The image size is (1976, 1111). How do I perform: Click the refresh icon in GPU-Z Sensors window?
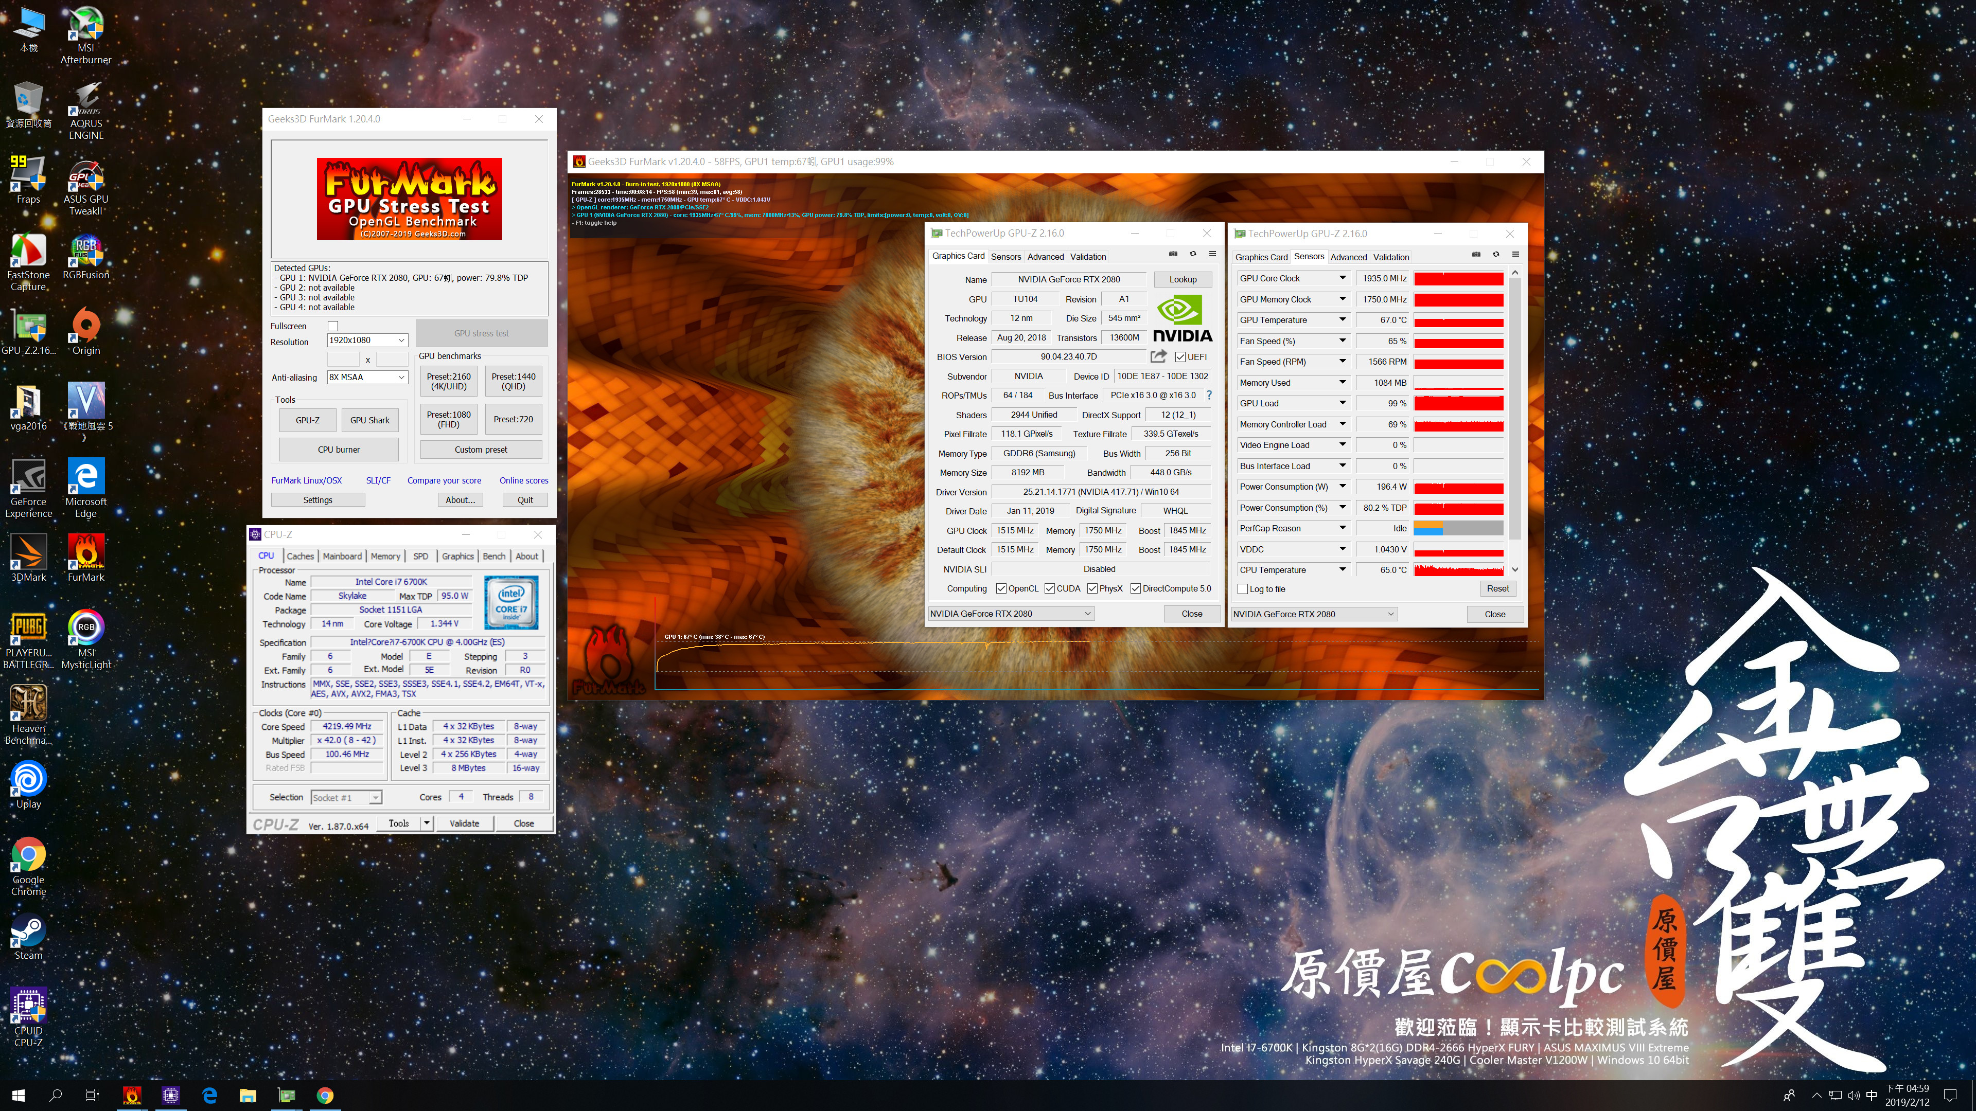pyautogui.click(x=1496, y=255)
